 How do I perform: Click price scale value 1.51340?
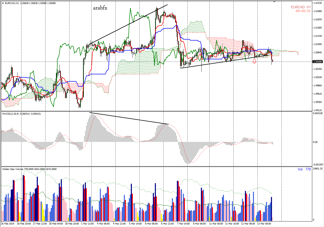point(318,36)
